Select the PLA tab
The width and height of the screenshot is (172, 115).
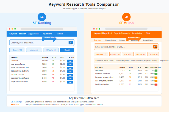click(x=148, y=33)
